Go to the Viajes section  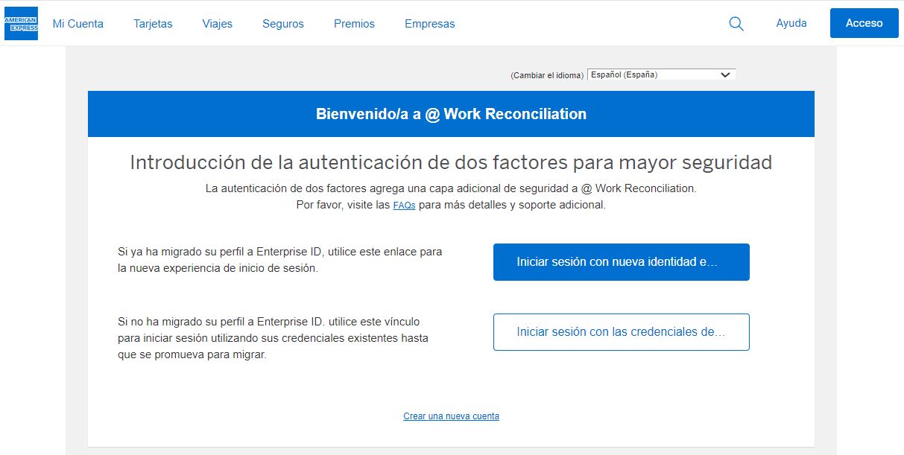(217, 24)
